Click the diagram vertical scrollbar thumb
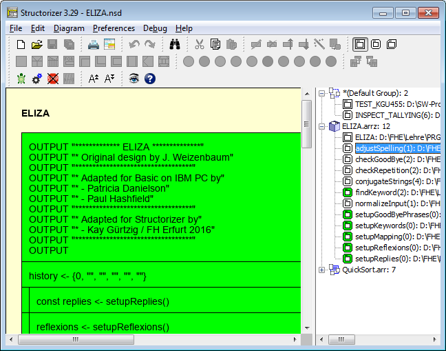This screenshot has width=446, height=351. pyautogui.click(x=307, y=124)
